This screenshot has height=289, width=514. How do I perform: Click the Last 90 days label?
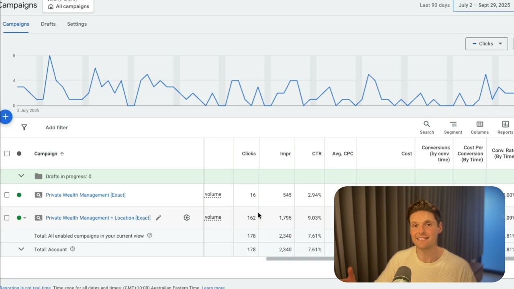[x=434, y=5]
